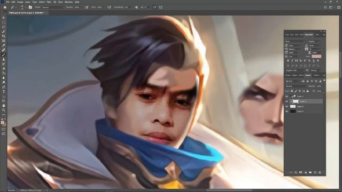
Task: Toggle lock image pixels brush icon
Action: (x=296, y=91)
